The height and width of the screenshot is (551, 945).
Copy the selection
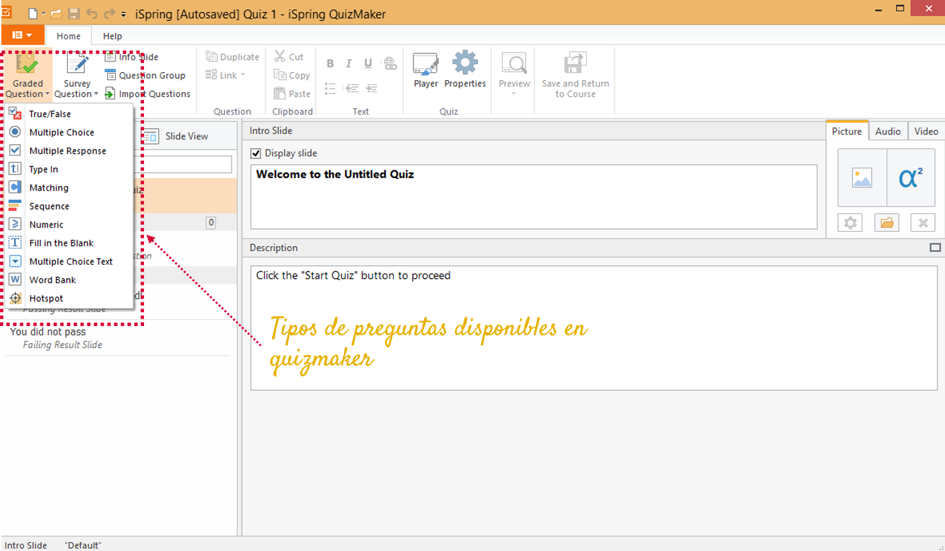[x=291, y=75]
